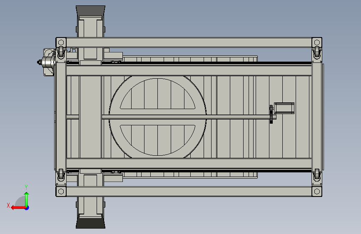Select the caster wheel above the bottom-left hex bolt
Image resolution: width=361 pixels, height=234 pixels.
click(x=61, y=174)
